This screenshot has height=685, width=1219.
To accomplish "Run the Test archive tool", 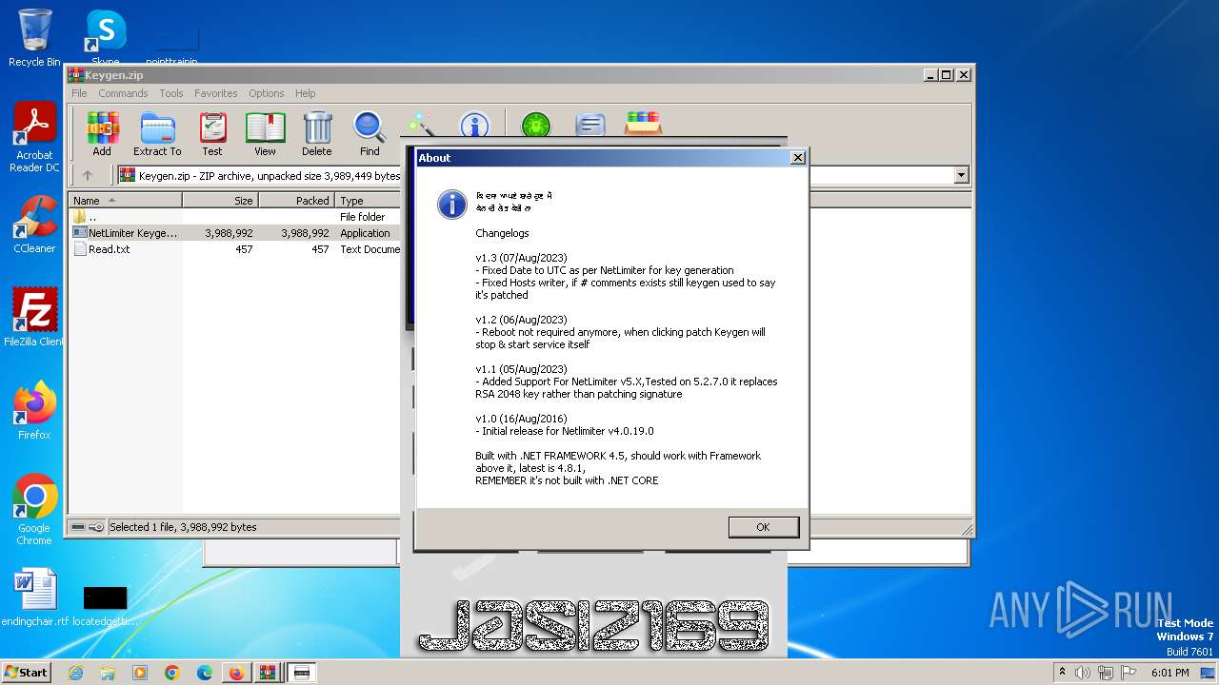I will pos(212,133).
